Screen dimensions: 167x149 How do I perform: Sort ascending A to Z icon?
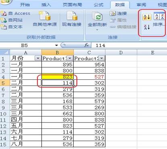(147, 17)
